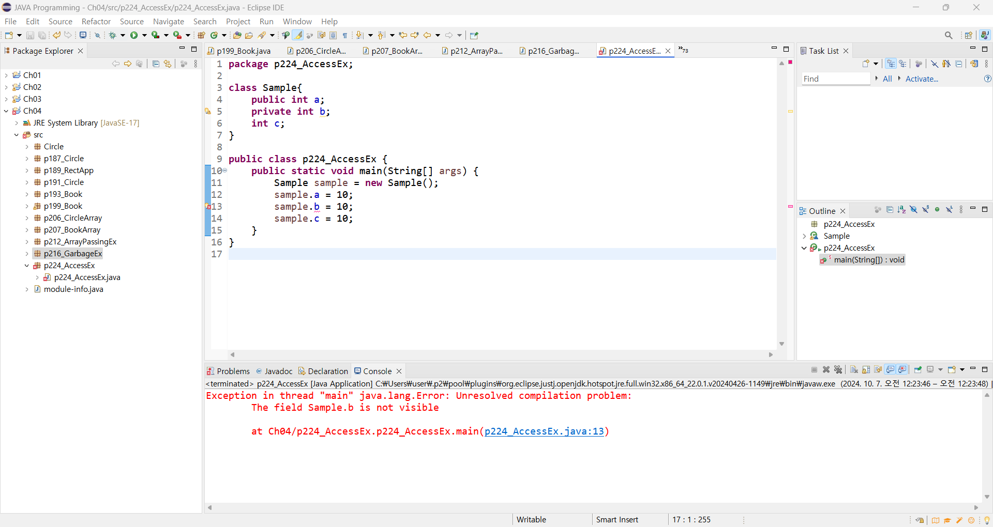Collapse the src folder
Image resolution: width=993 pixels, height=527 pixels.
pos(17,134)
